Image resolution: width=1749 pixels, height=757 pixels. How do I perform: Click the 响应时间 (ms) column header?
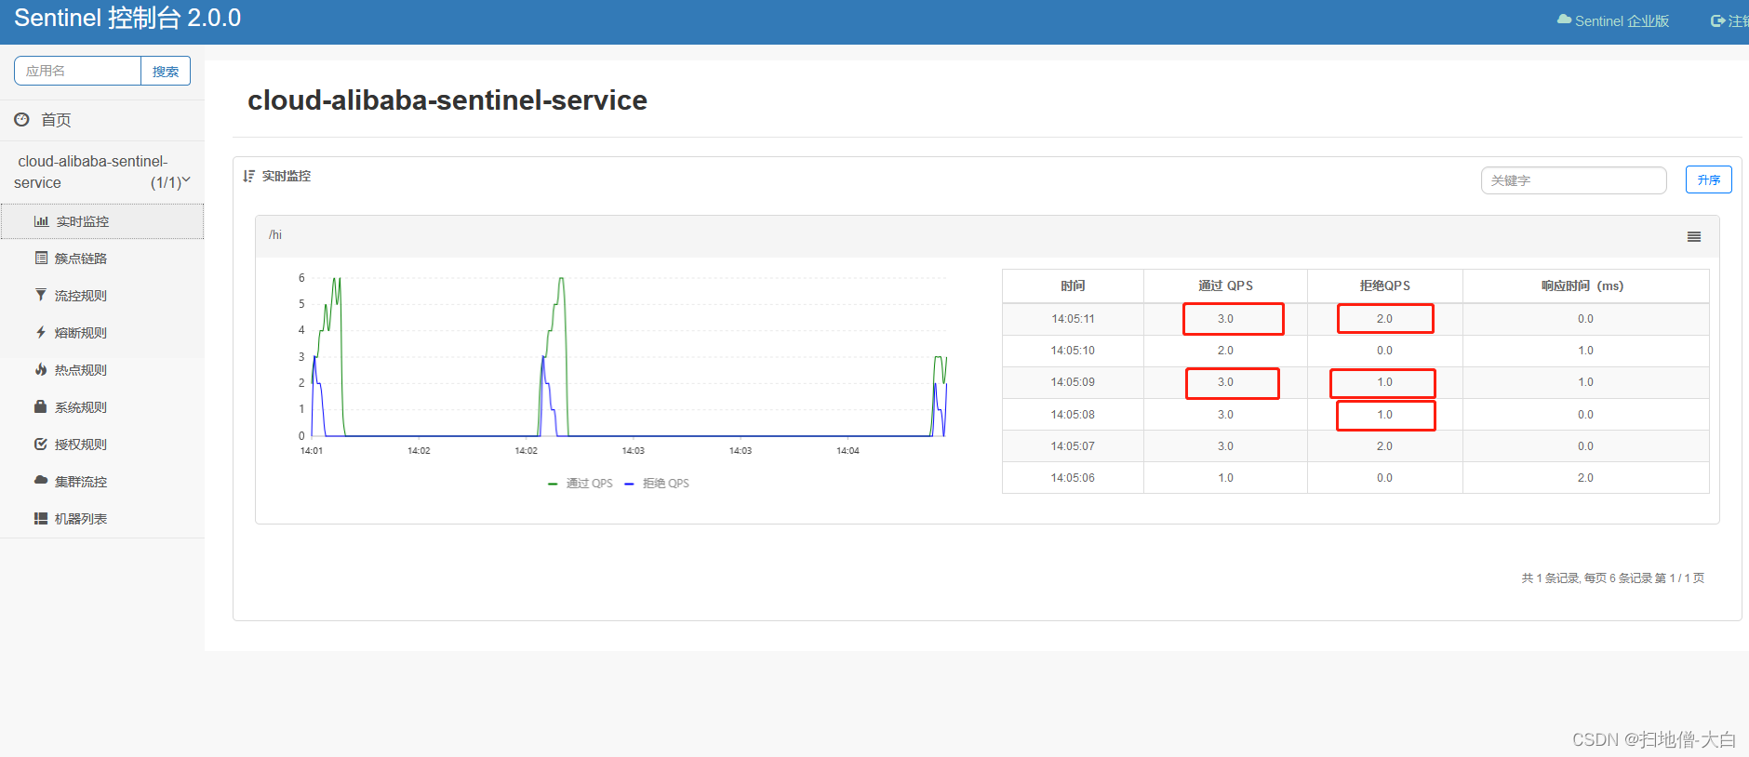click(1585, 286)
